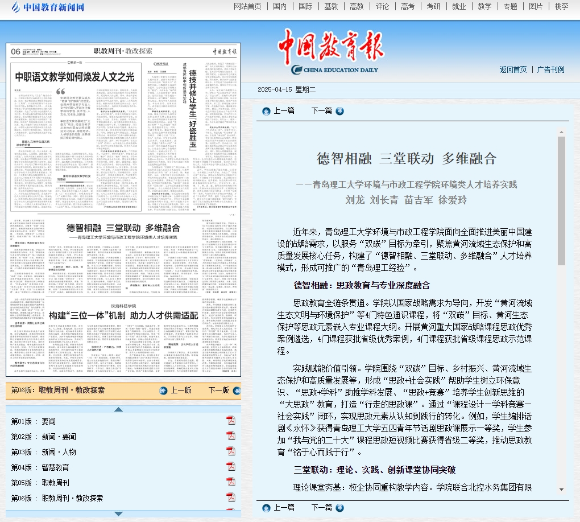Click PDF icon beside 第04版 智慧教育

(231, 467)
